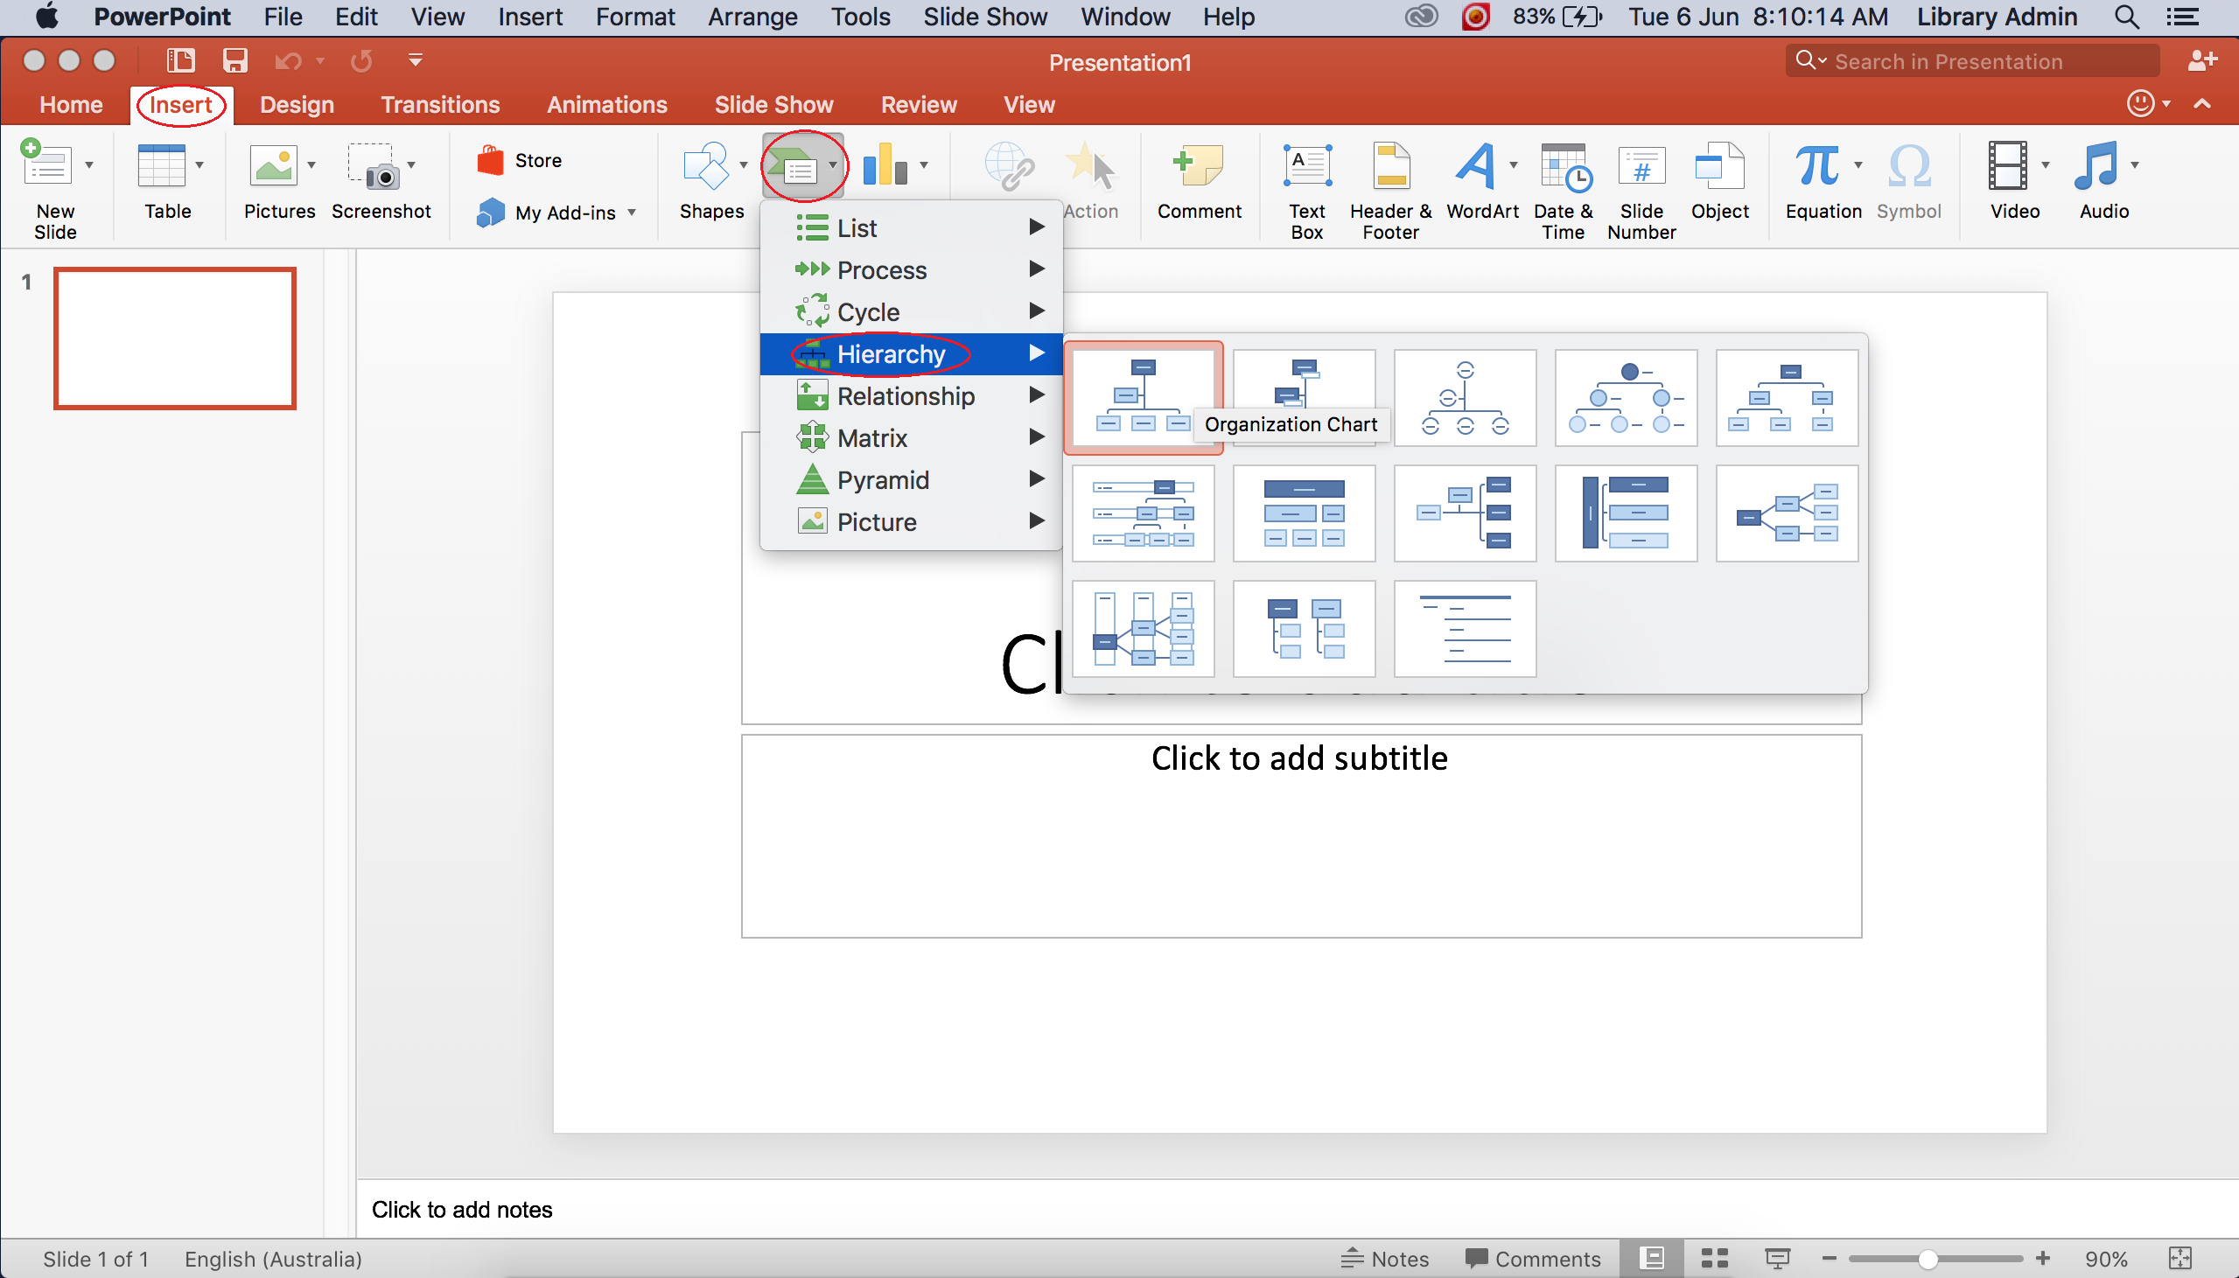Toggle the Notes pane
This screenshot has height=1278, width=2239.
point(1385,1259)
